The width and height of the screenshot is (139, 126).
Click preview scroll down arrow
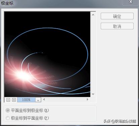pos(93,94)
